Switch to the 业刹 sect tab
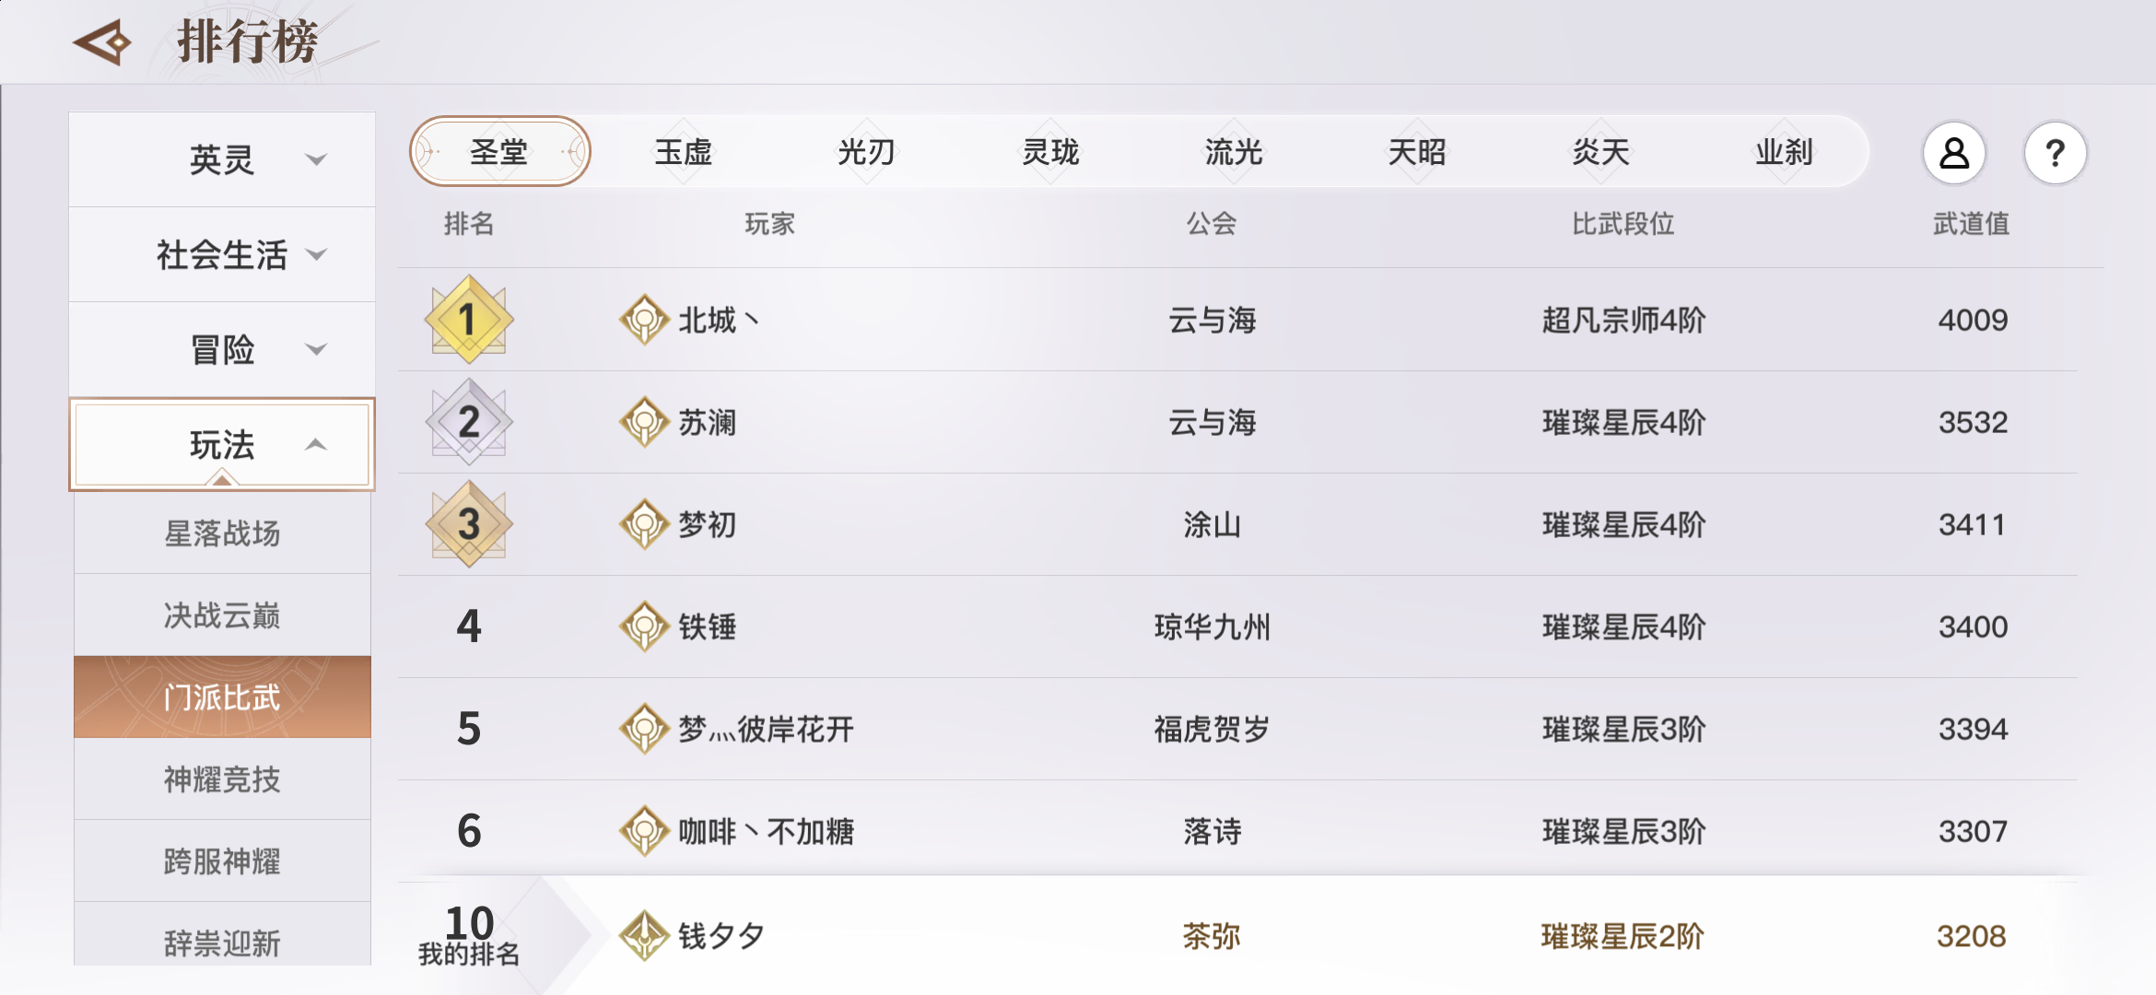The height and width of the screenshot is (995, 2156). [1784, 152]
